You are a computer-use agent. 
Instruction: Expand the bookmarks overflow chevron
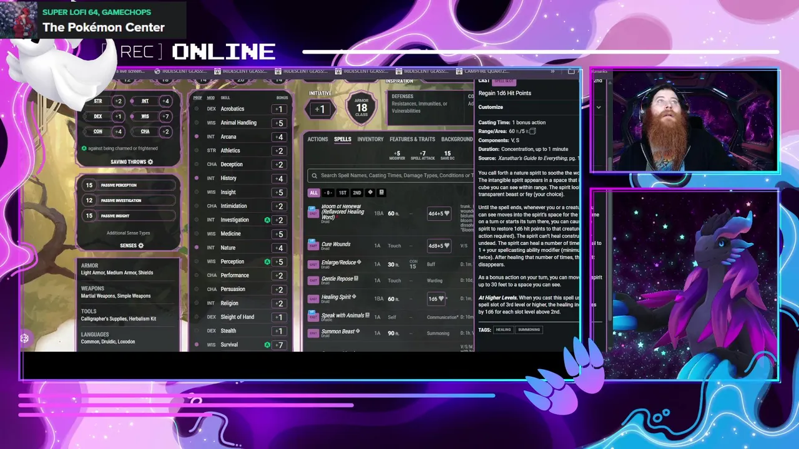552,72
